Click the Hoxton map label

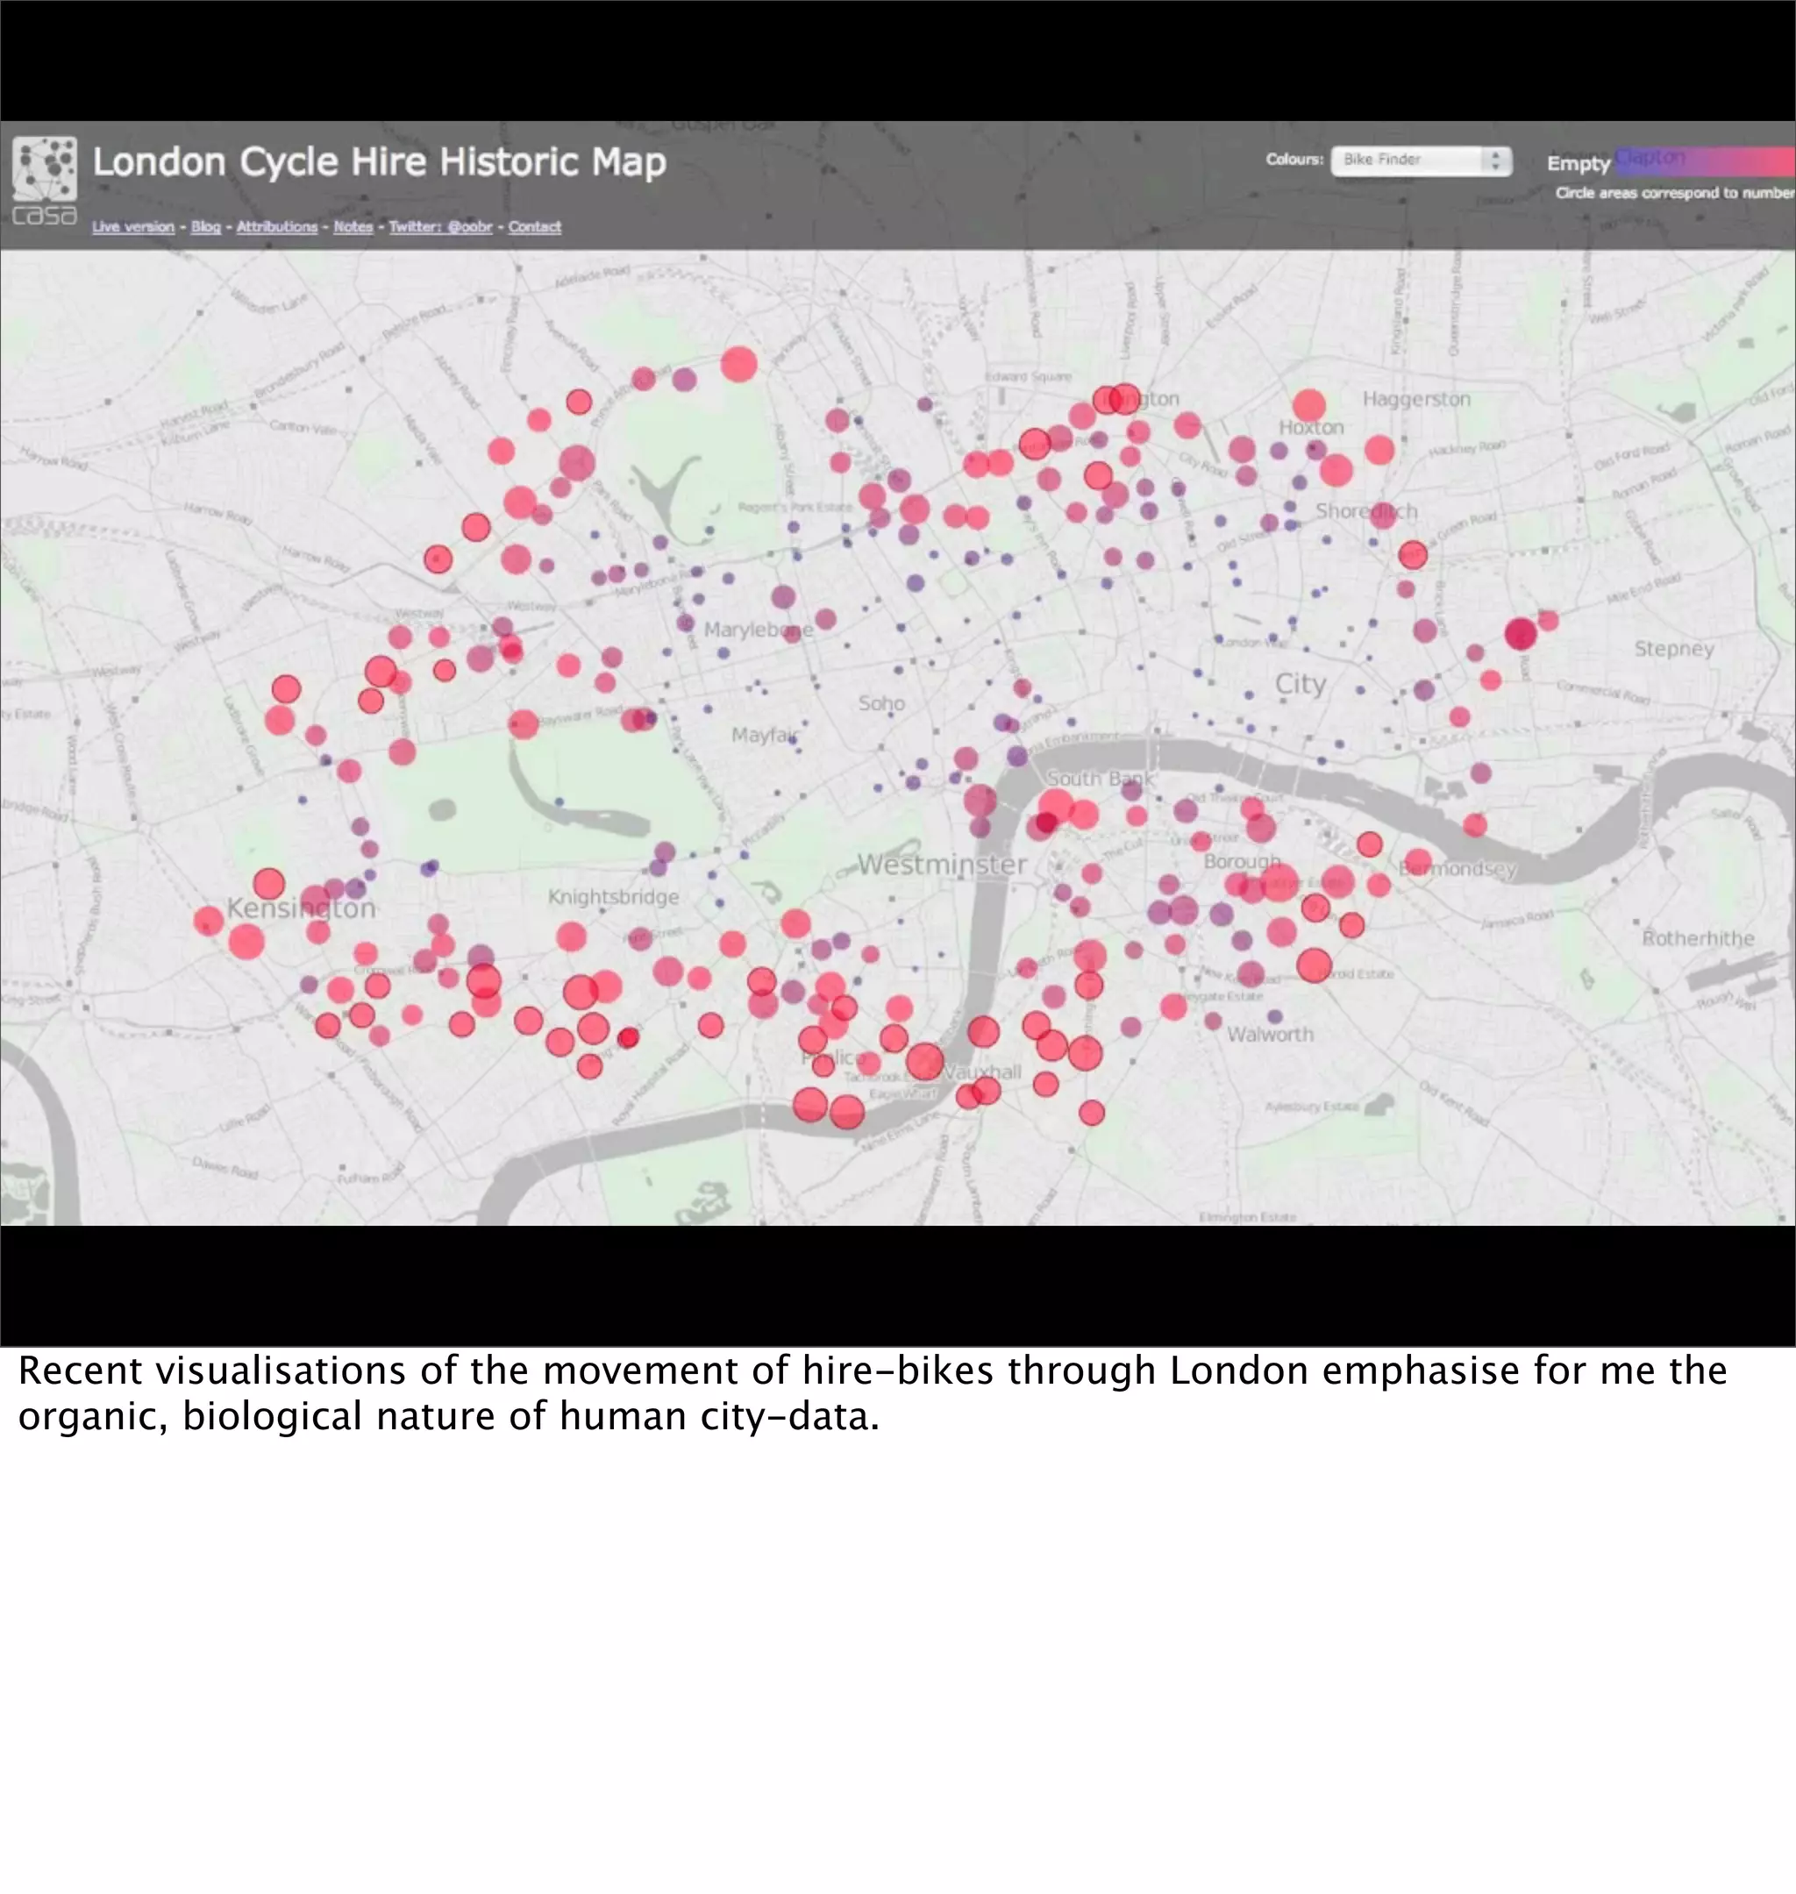pos(1312,427)
